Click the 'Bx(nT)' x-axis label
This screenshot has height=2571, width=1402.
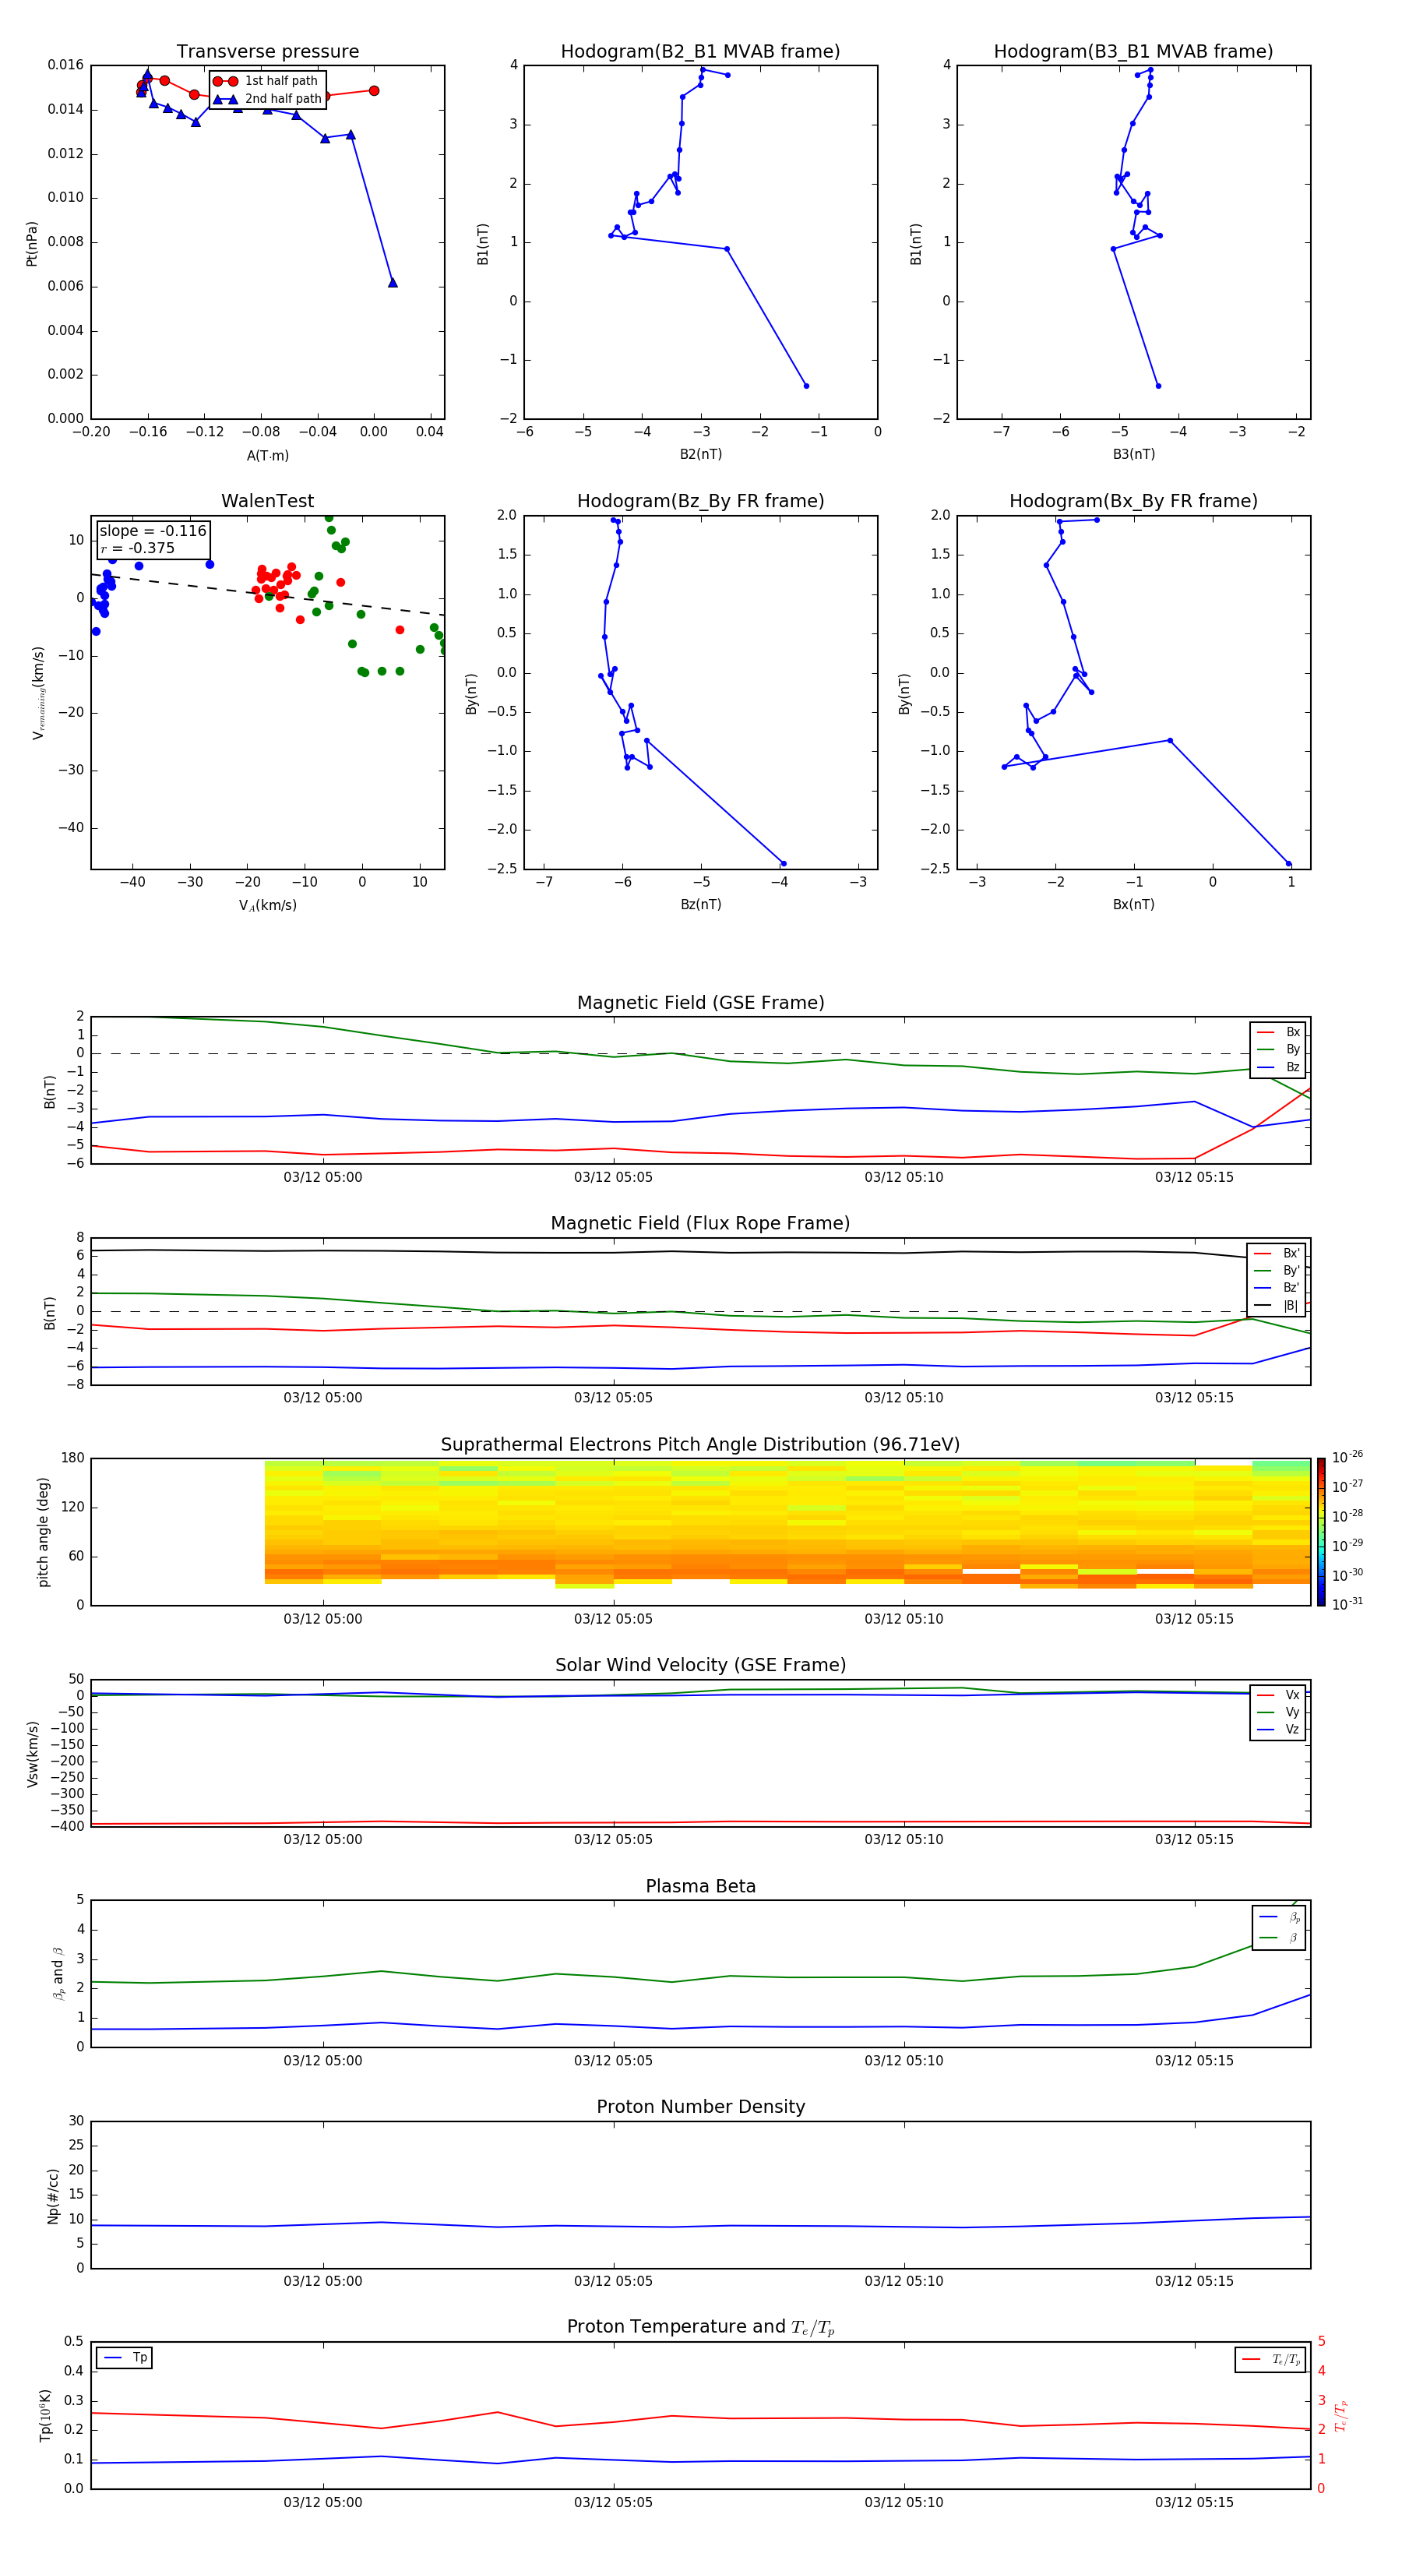click(x=1133, y=905)
